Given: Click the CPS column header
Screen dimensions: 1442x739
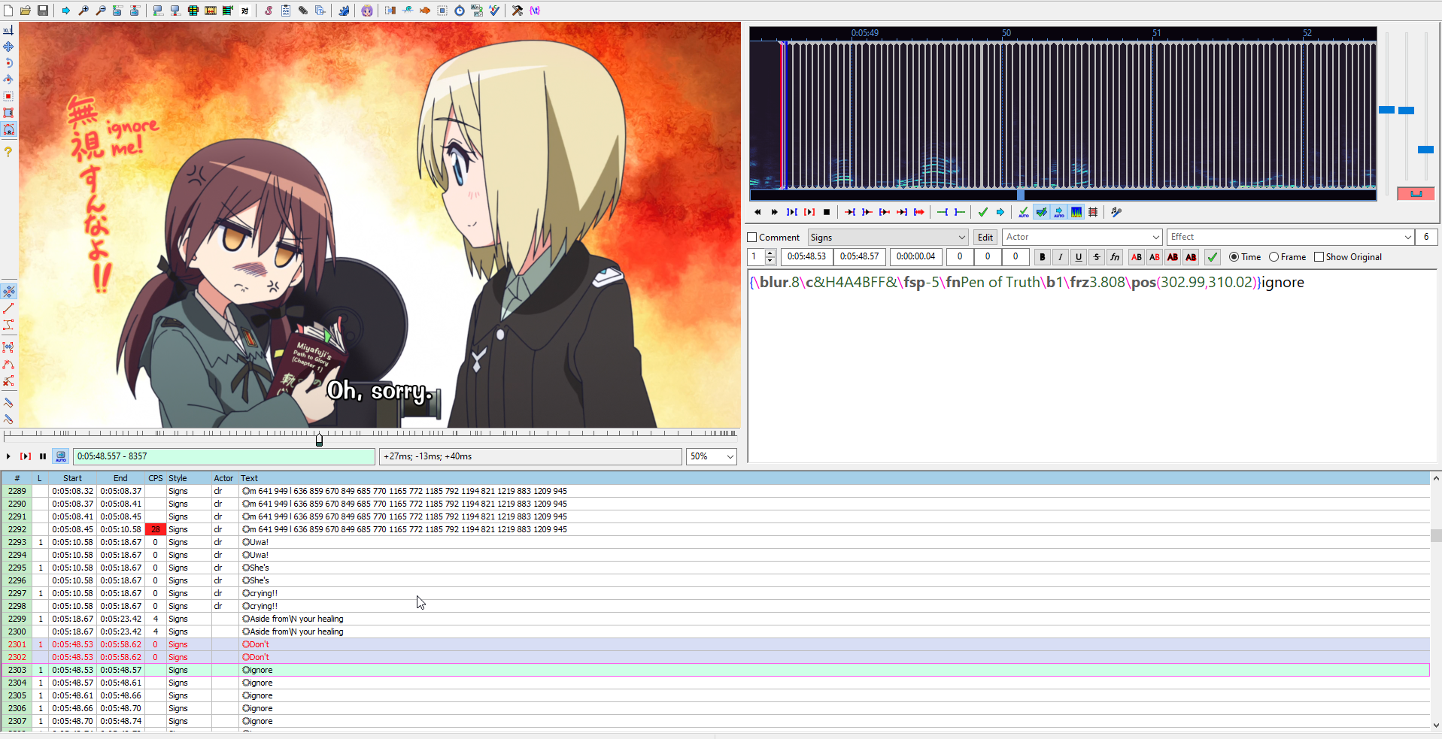Looking at the screenshot, I should 155,478.
